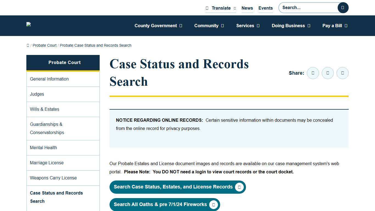Select Wills & Estates in the sidebar

click(44, 109)
